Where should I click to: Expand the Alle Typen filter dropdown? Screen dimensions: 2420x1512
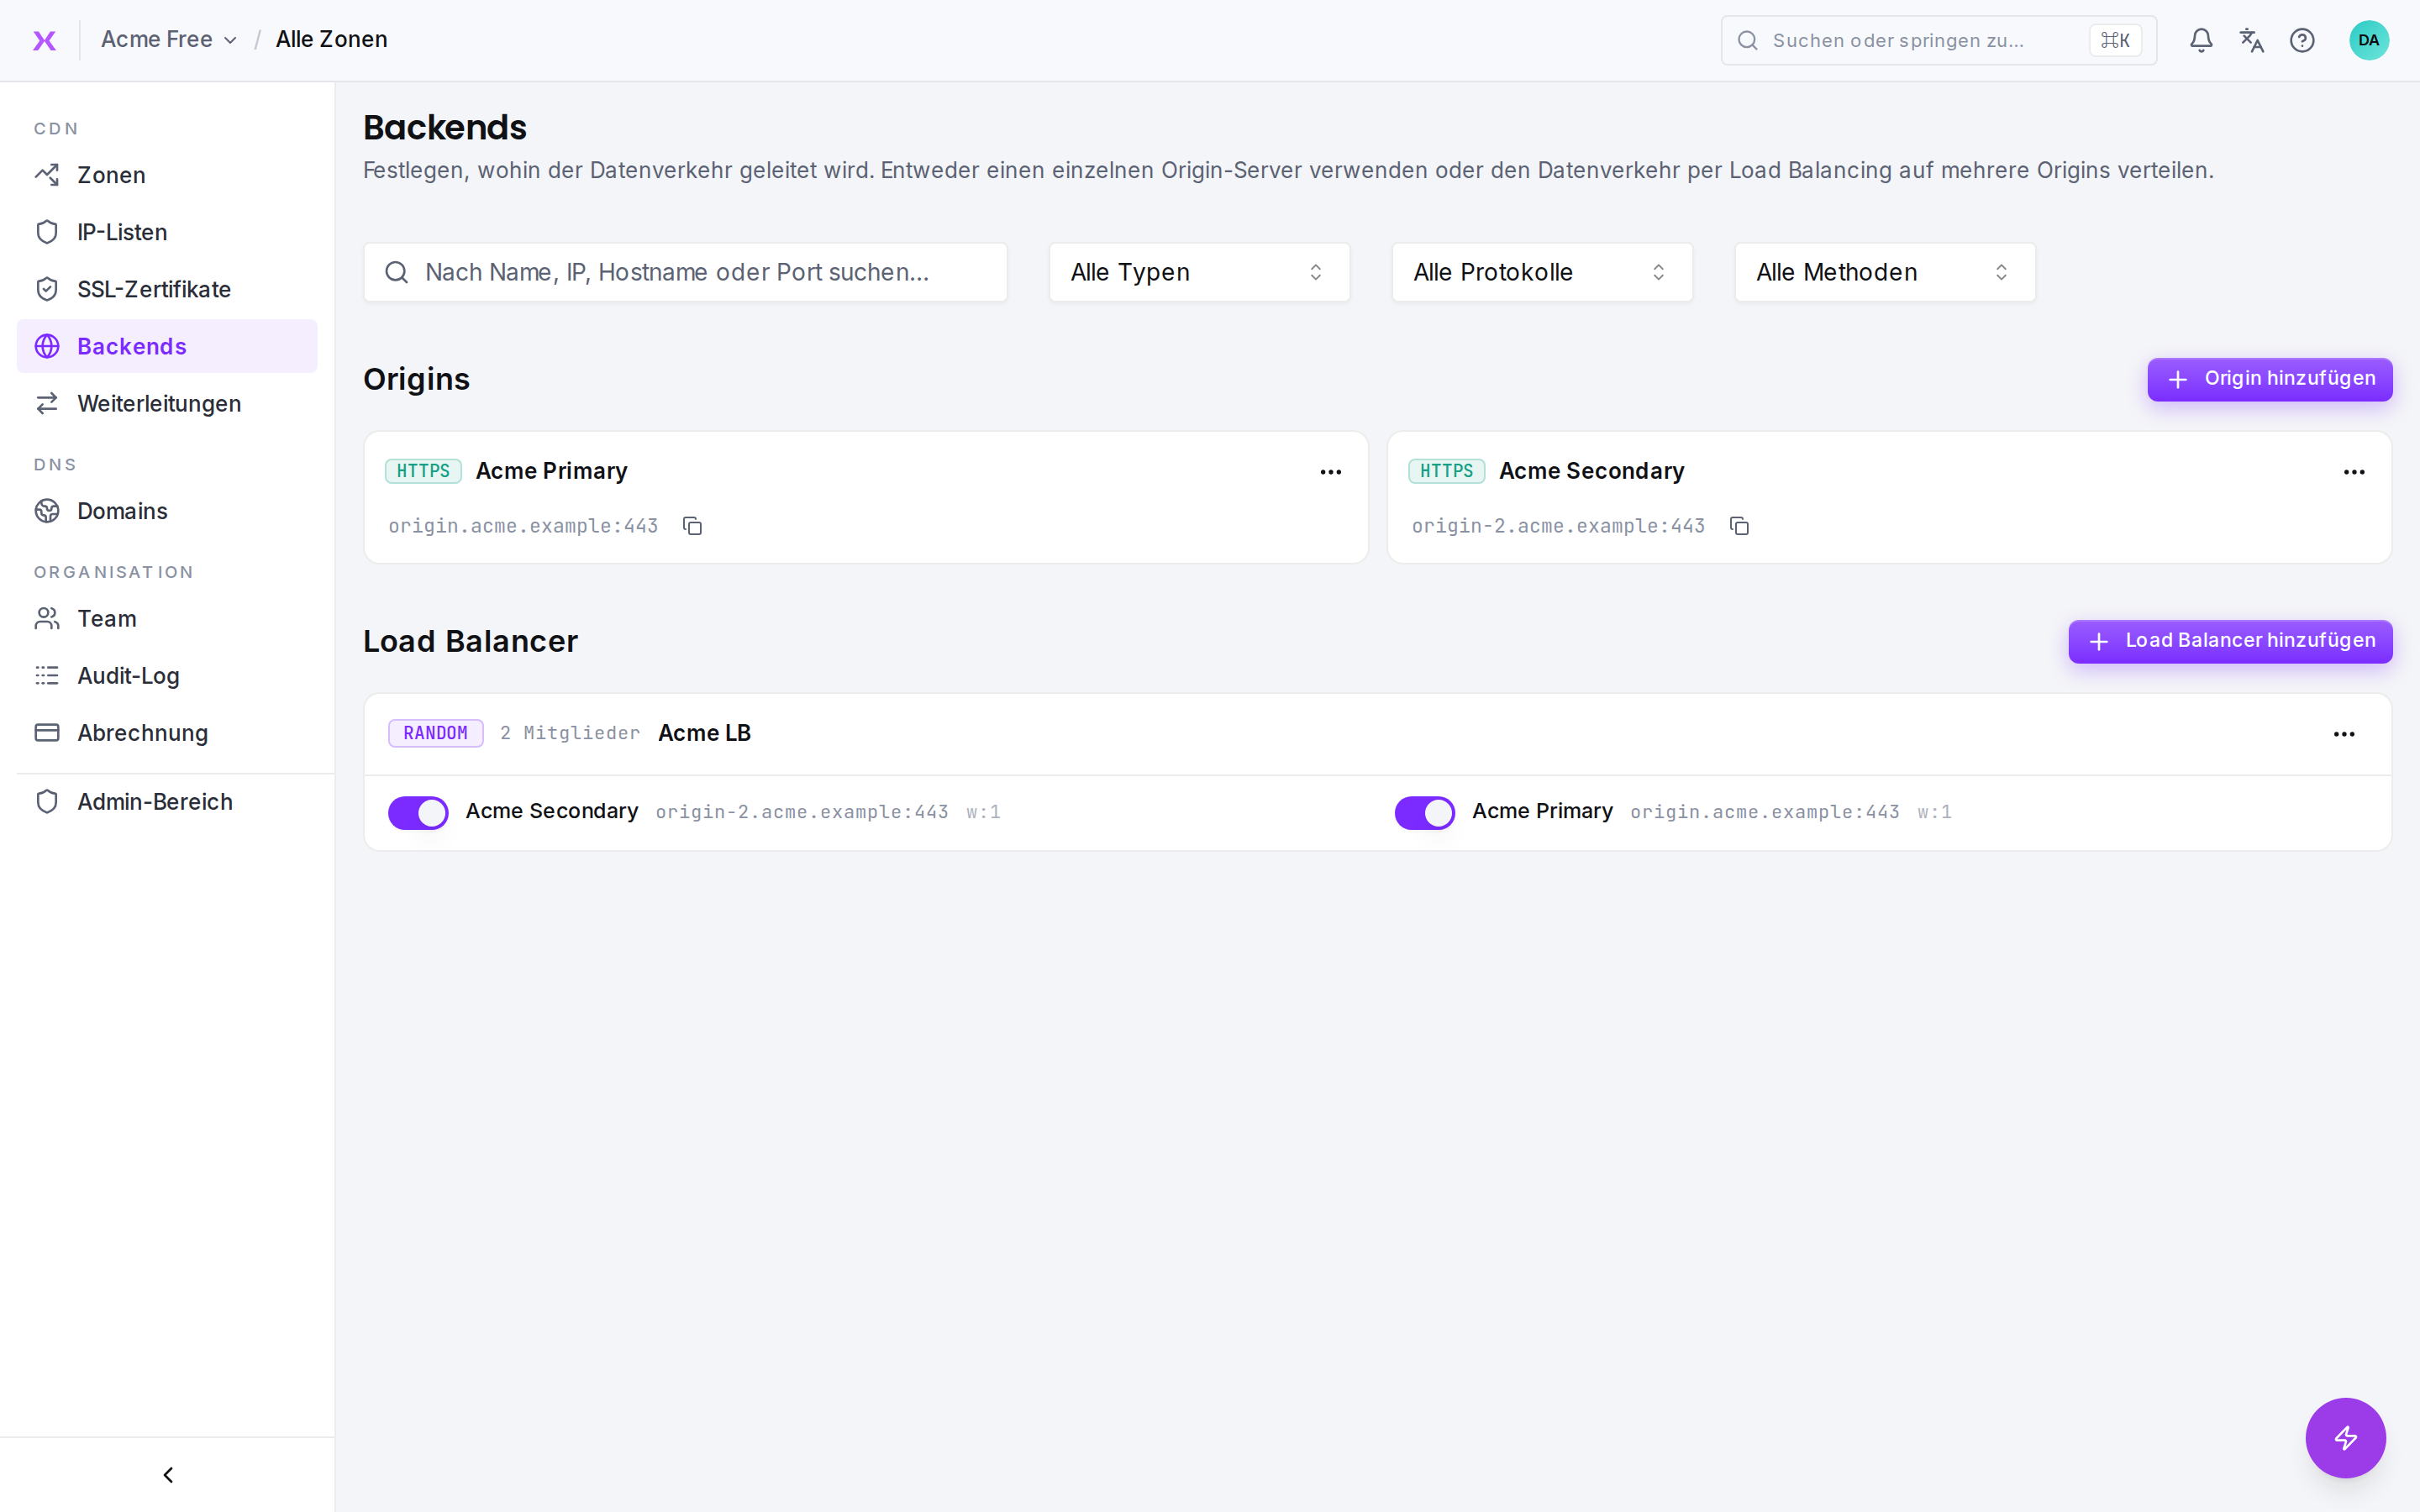[x=1199, y=272]
